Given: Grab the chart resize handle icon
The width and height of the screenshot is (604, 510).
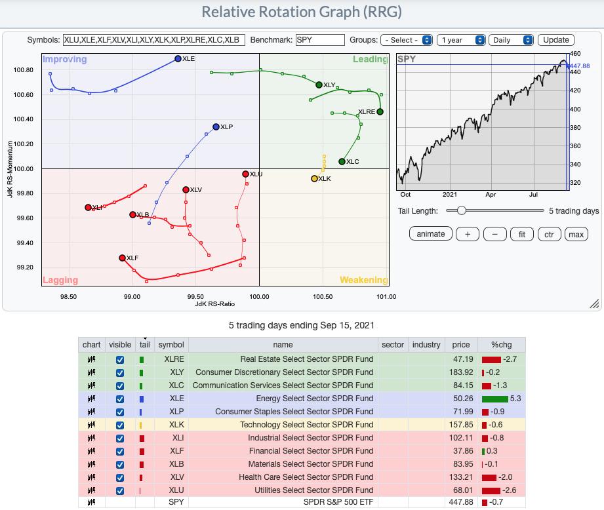Looking at the screenshot, I should [594, 304].
